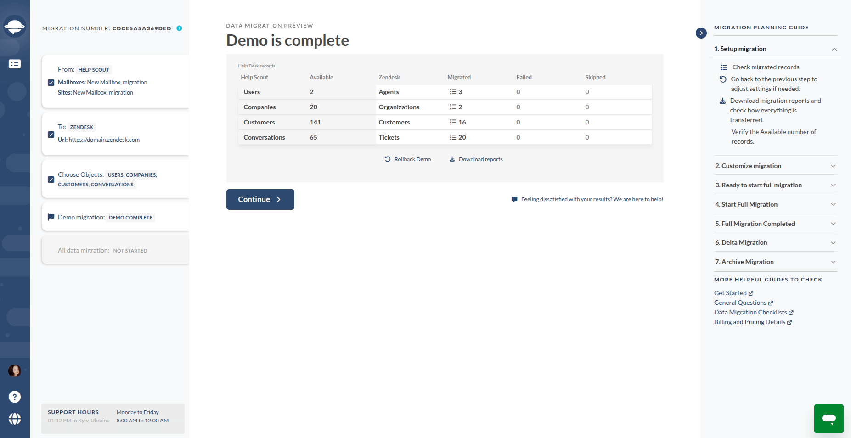
Task: Toggle the Help Scout source checkbox
Action: [51, 83]
